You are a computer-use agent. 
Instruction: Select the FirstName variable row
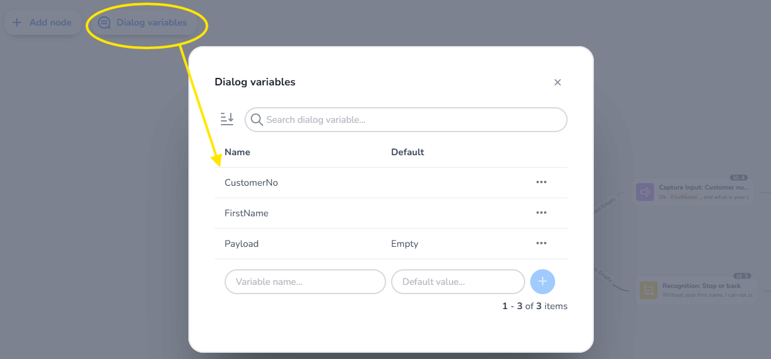(x=246, y=213)
